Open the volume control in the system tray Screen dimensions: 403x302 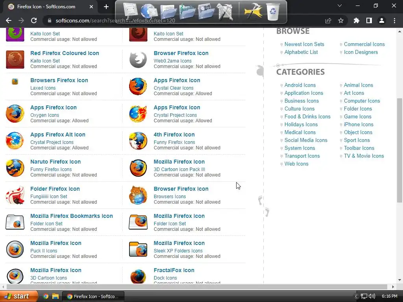click(372, 296)
